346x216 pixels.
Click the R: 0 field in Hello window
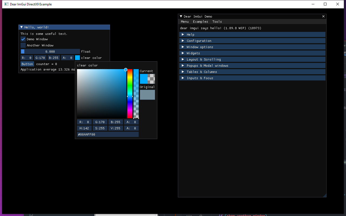[x=27, y=58]
